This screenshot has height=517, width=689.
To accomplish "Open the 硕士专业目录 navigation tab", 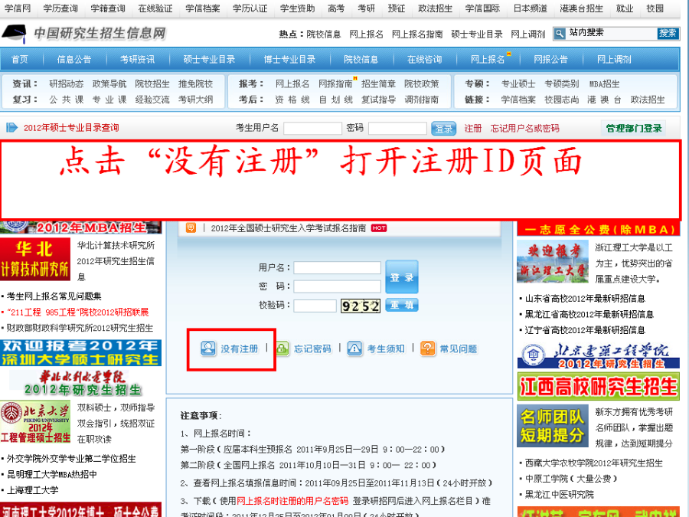I will pos(209,59).
